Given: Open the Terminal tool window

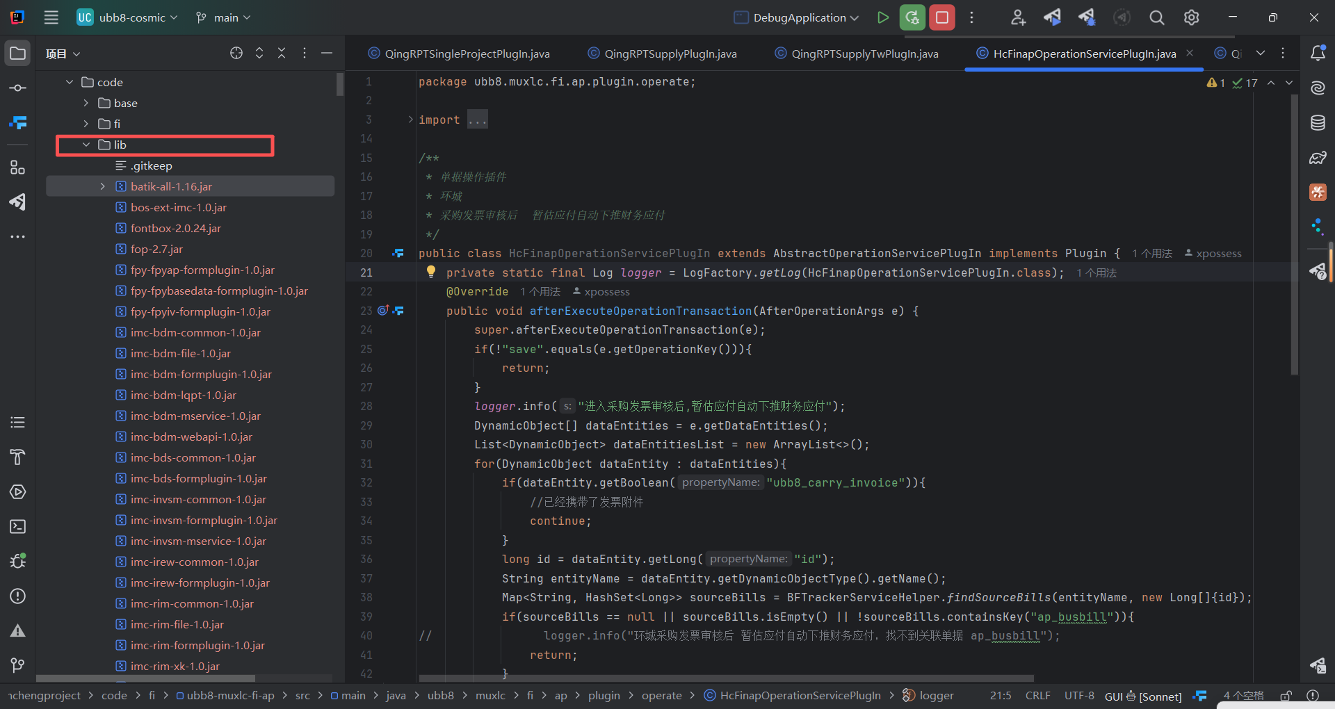Looking at the screenshot, I should (18, 526).
